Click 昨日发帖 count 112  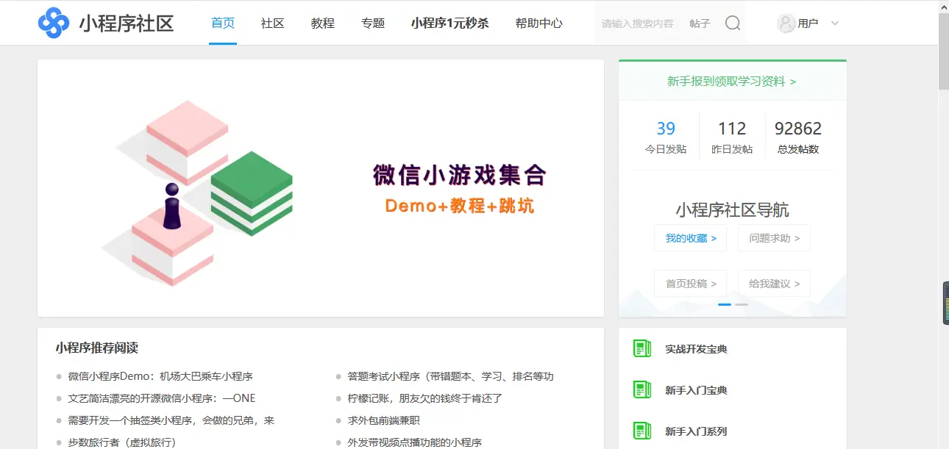(x=732, y=129)
